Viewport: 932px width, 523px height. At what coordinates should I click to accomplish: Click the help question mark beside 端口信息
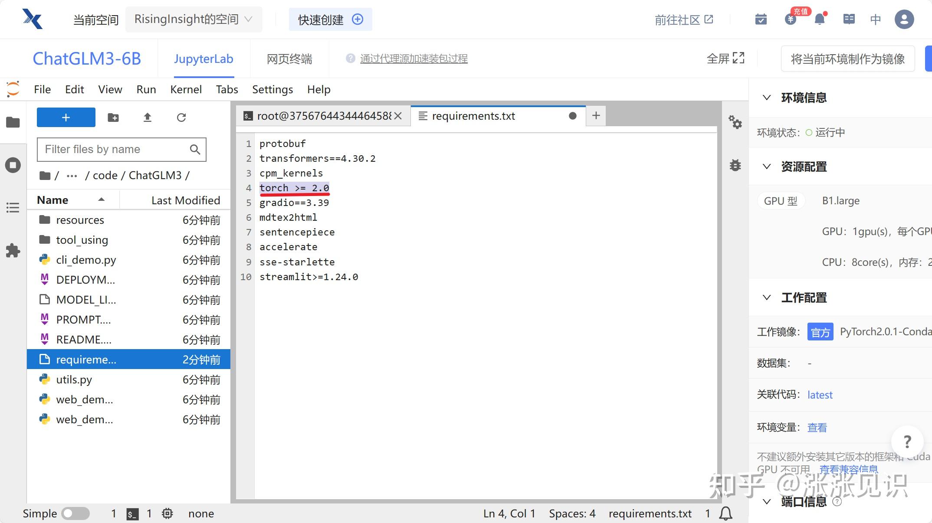[837, 502]
